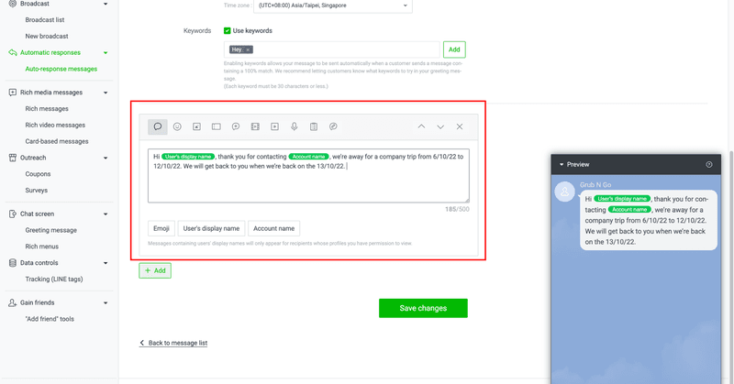Go back to message list
The height and width of the screenshot is (384, 734).
pyautogui.click(x=173, y=343)
